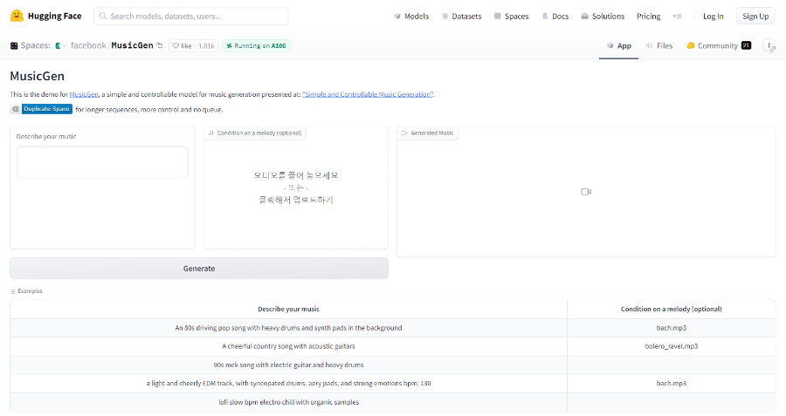The height and width of the screenshot is (416, 786).
Task: Click the video placeholder icon in Generated Music
Action: (x=586, y=192)
